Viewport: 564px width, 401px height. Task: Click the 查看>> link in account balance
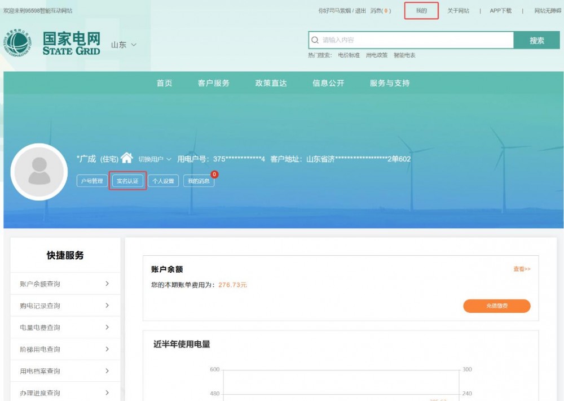tap(521, 269)
